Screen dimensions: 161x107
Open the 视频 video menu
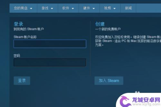click(x=110, y=8)
